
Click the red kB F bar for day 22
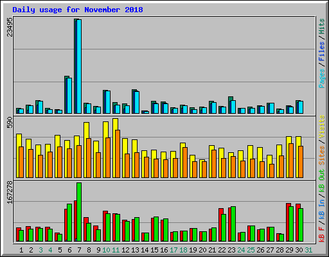pos(220,225)
